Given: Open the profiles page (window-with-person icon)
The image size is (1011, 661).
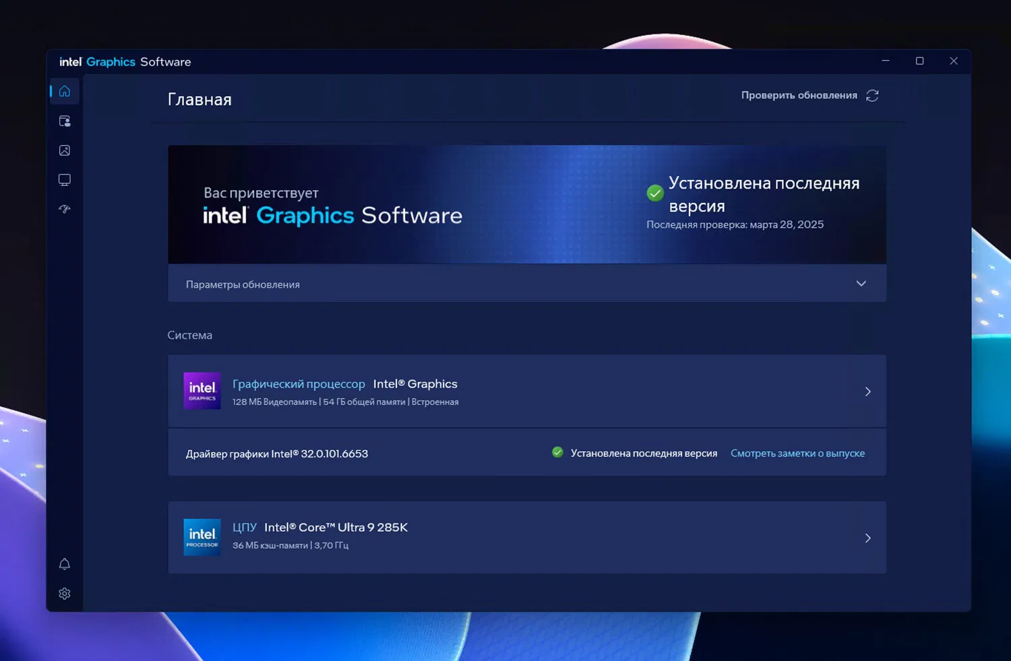Looking at the screenshot, I should pyautogui.click(x=65, y=121).
